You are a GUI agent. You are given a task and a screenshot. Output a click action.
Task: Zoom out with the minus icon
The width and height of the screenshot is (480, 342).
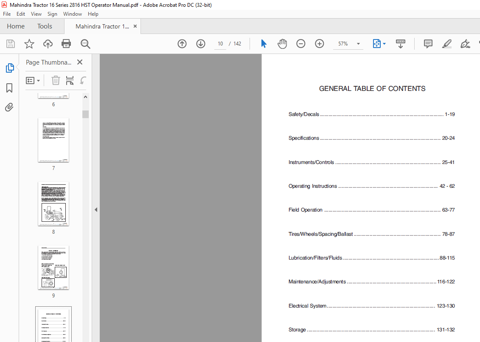(301, 44)
